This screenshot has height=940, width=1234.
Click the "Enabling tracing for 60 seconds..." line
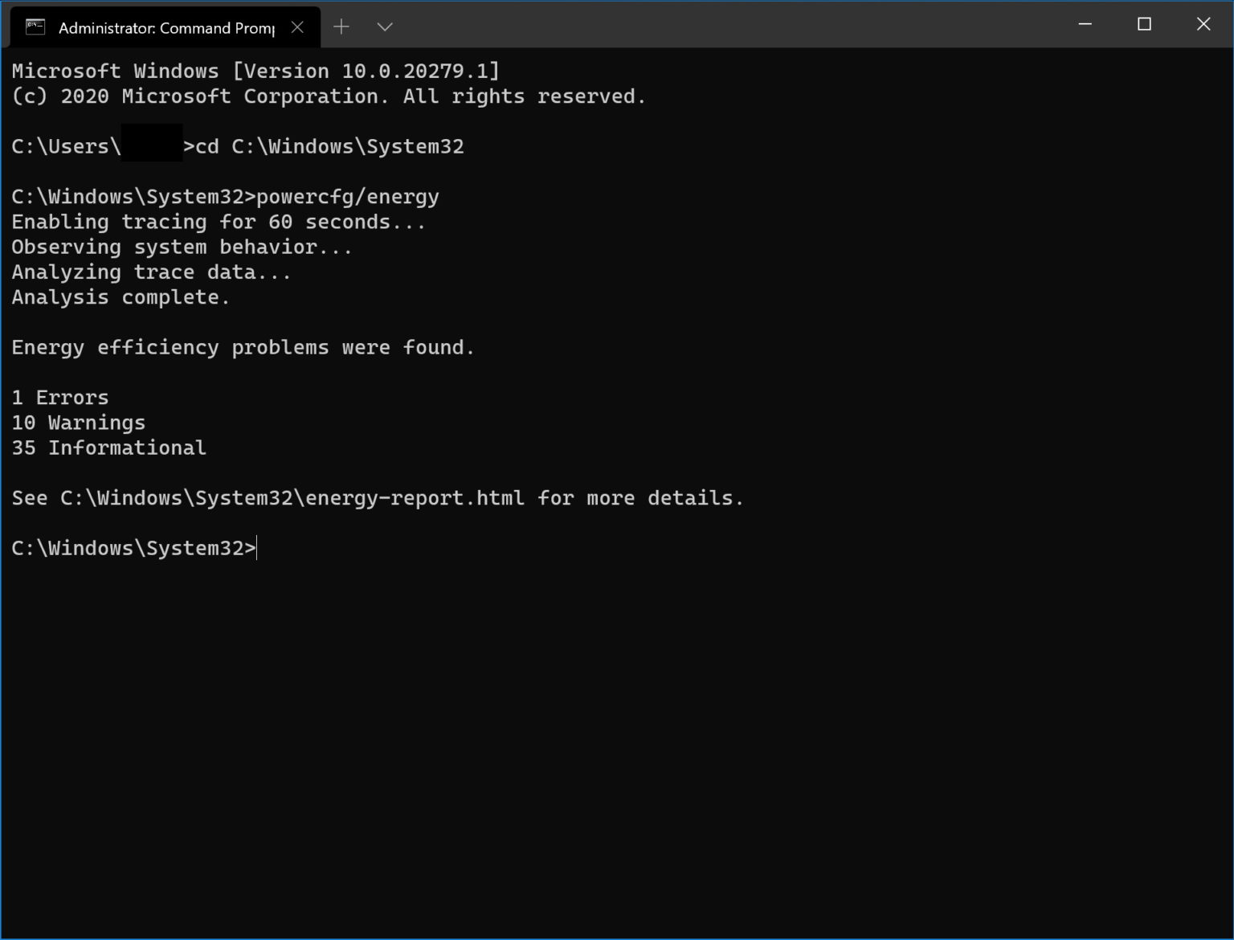[x=219, y=222]
